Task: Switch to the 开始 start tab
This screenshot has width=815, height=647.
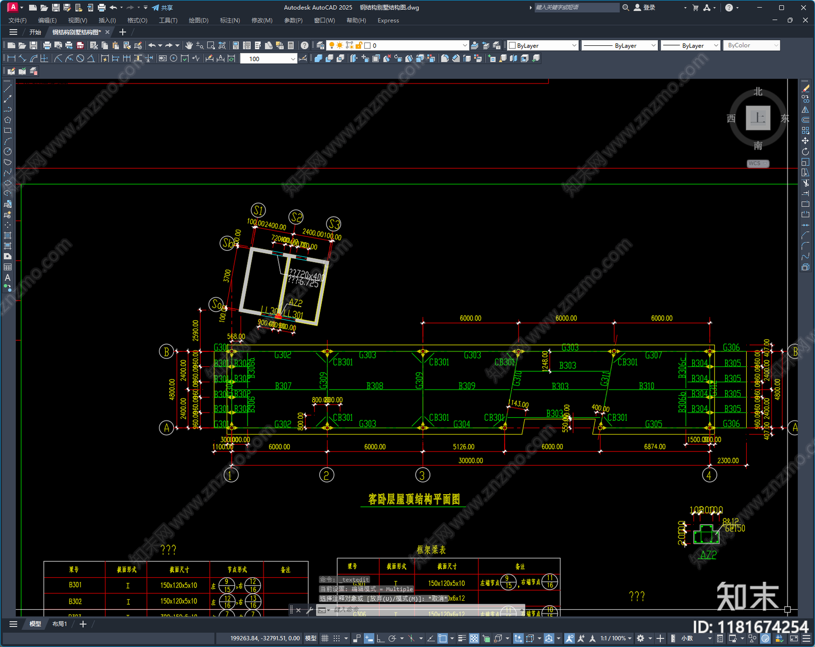Action: 35,32
